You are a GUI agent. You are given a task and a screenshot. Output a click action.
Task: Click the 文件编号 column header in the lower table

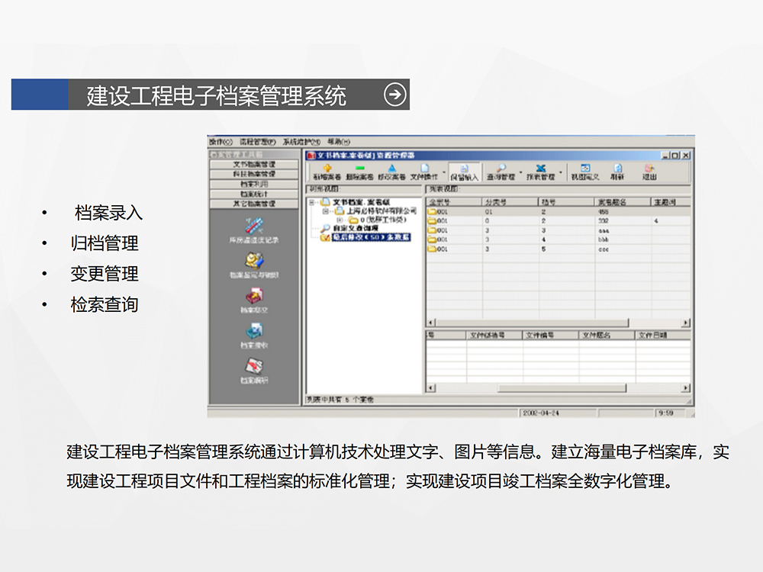tap(551, 335)
